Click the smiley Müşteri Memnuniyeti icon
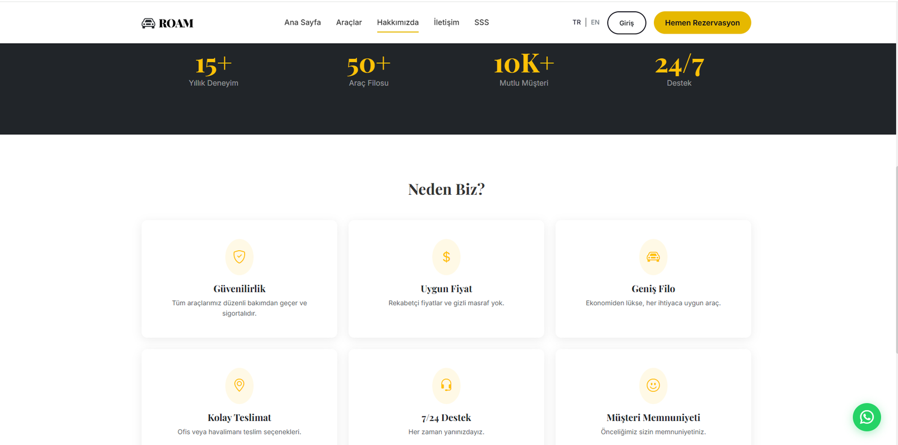 tap(653, 386)
